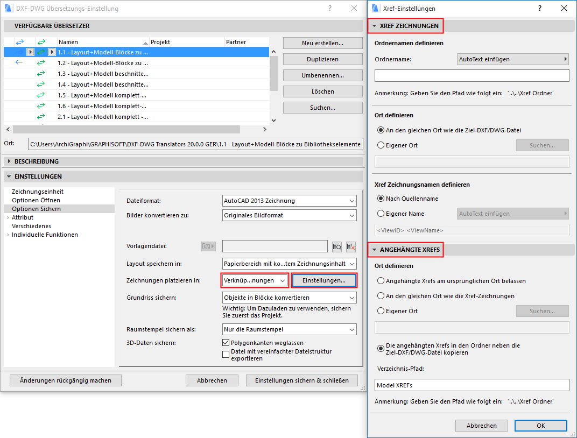
Task: Check 'Datei mit vereinfachter Dateistruktur exportieren'
Action: click(x=226, y=355)
